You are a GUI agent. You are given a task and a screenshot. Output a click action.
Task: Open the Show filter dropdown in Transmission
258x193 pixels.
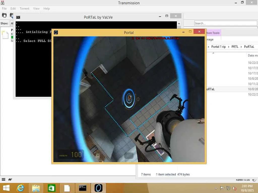click(x=12, y=23)
